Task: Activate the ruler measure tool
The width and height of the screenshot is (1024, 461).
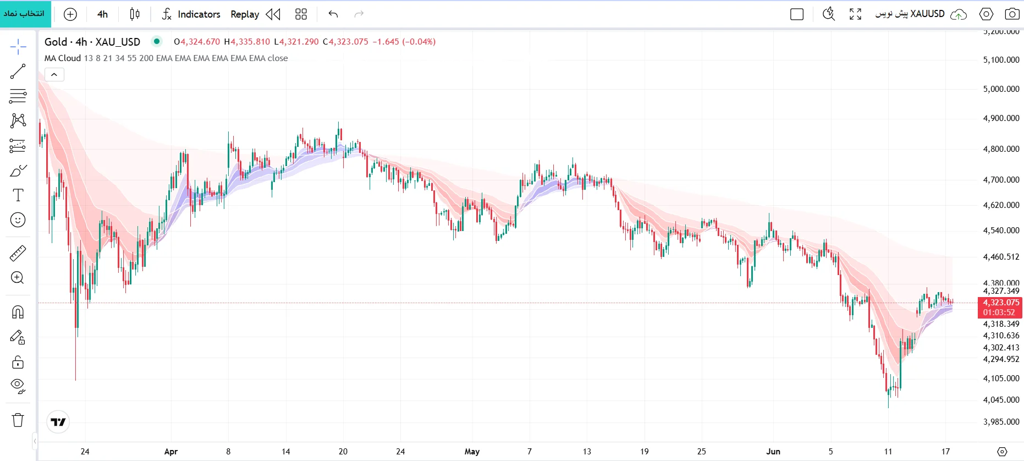Action: [18, 253]
